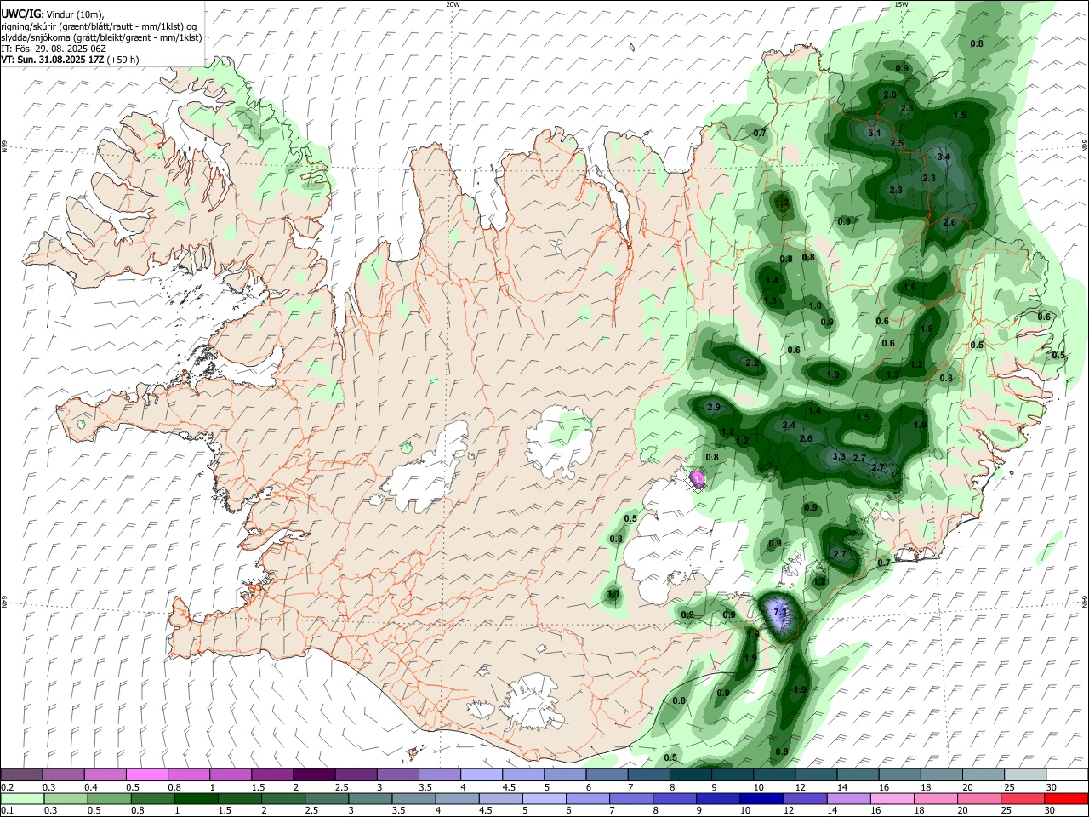Click the 2.2 precipitation label
This screenshot has height=817, width=1089.
752,363
